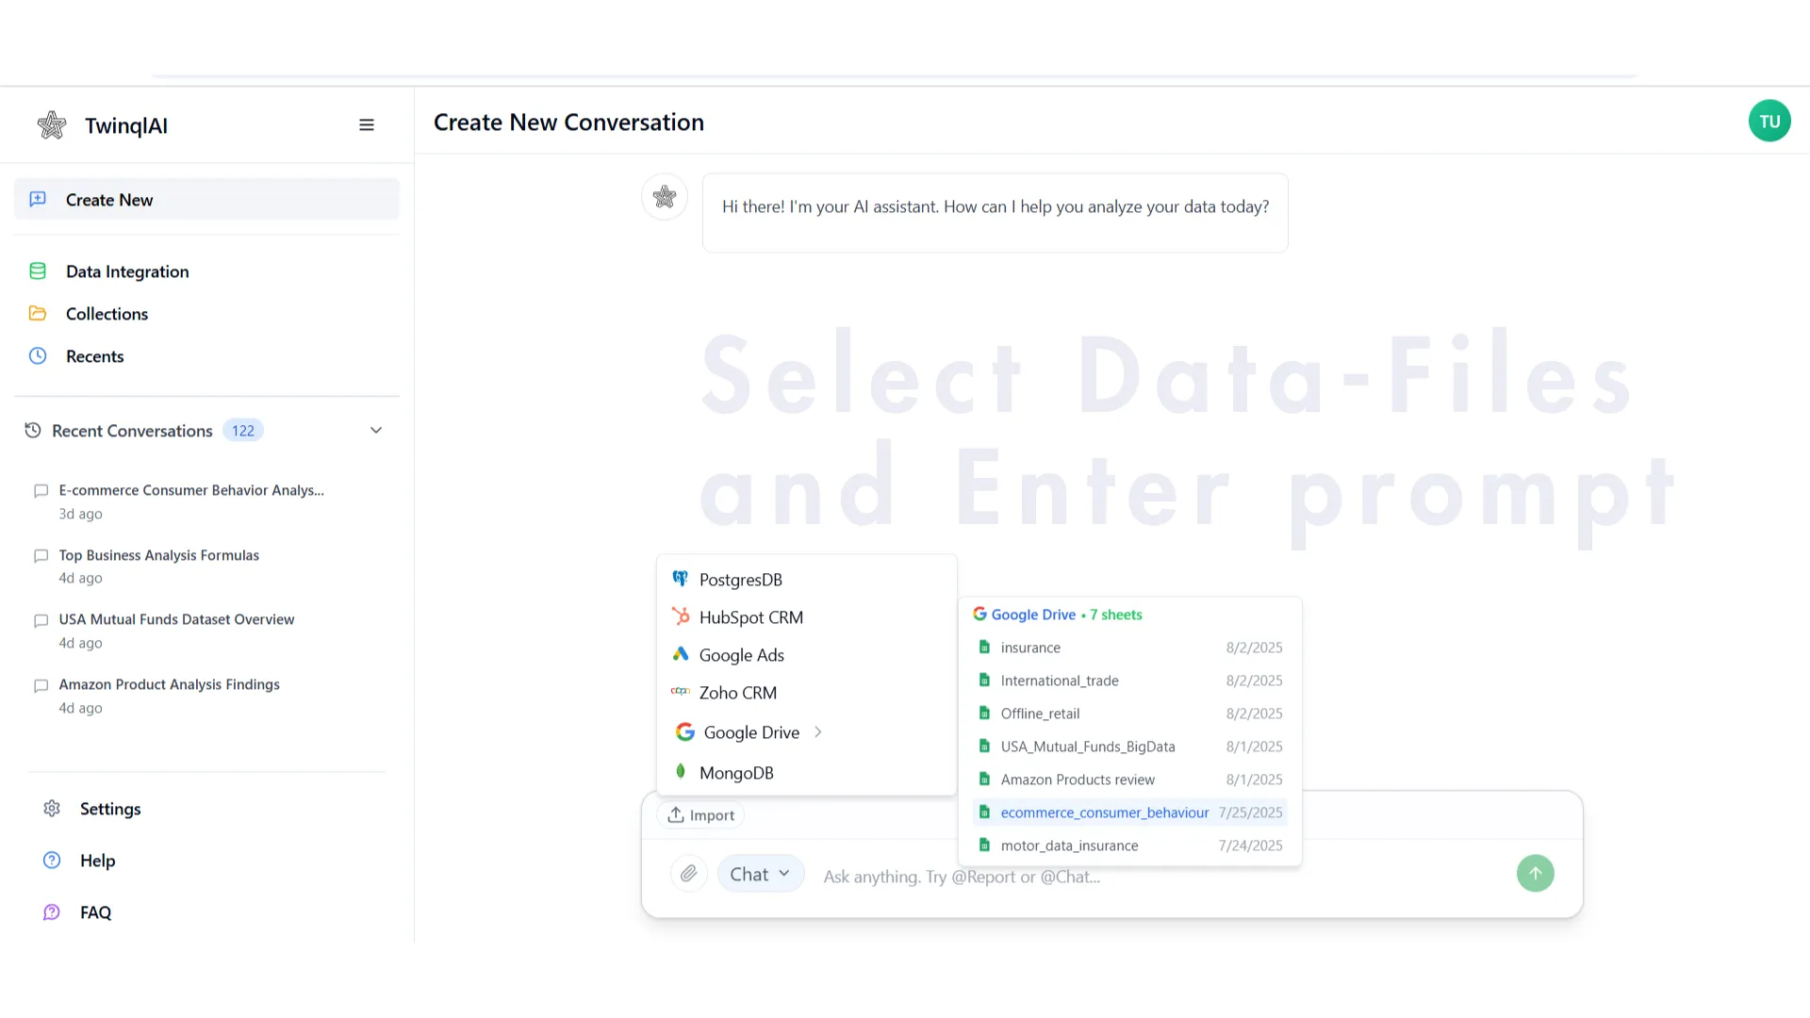The width and height of the screenshot is (1810, 1018).
Task: Select the PostgresDB connector
Action: coord(741,579)
